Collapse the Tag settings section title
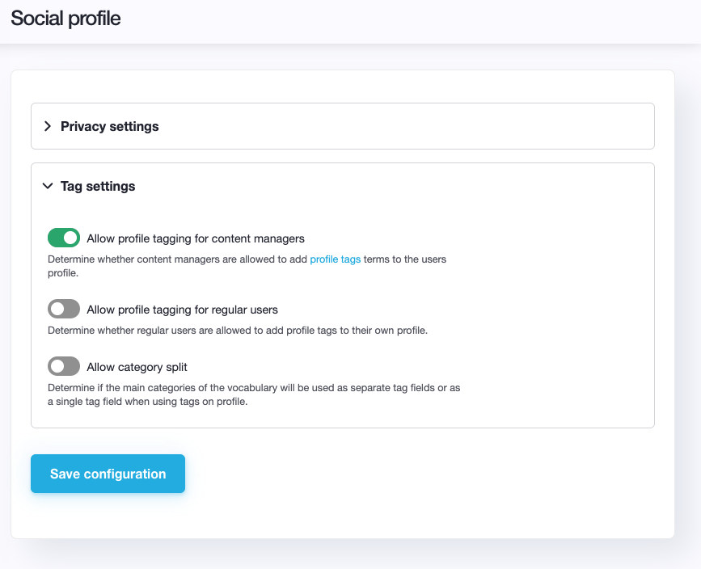 point(98,186)
